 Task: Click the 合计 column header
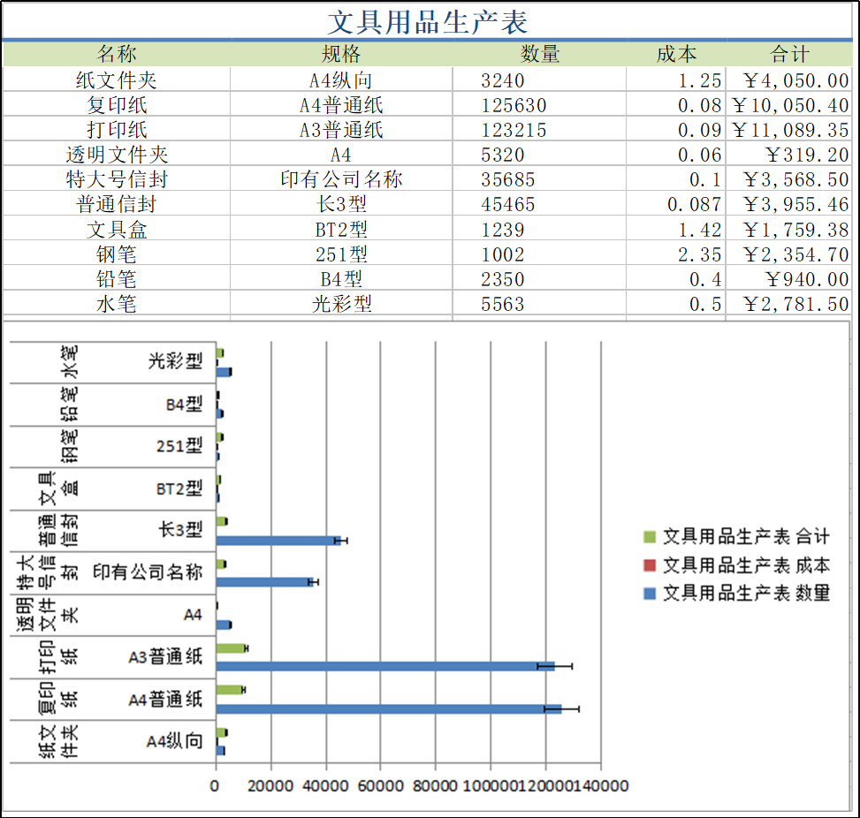coord(788,54)
